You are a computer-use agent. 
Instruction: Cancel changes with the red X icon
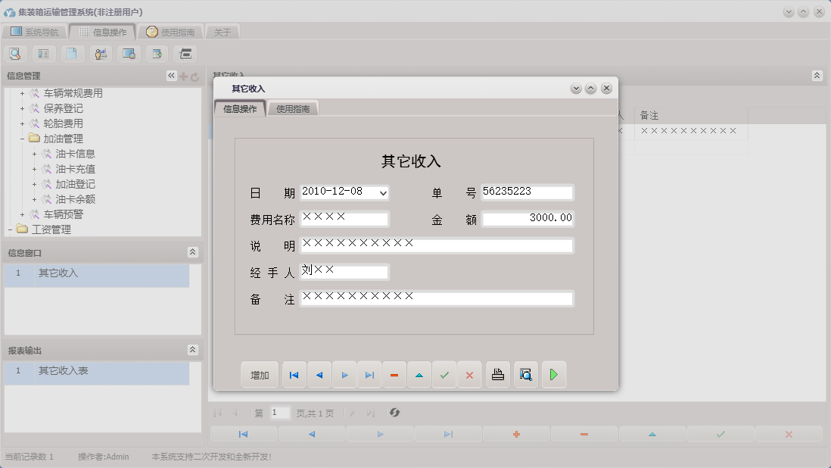point(469,374)
